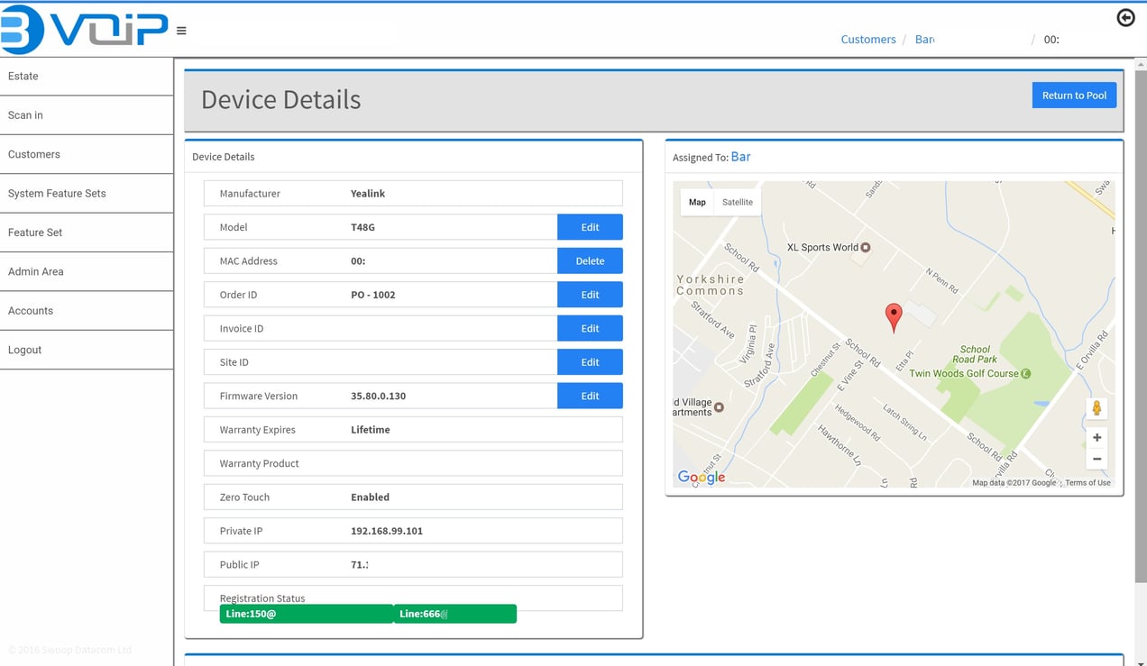Viewport: 1147px width, 666px height.
Task: Switch map to Satellite view
Action: click(x=737, y=202)
